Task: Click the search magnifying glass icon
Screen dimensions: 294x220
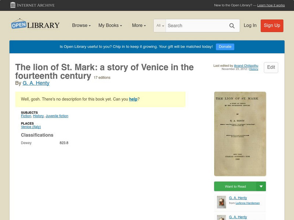Action: coord(232,26)
